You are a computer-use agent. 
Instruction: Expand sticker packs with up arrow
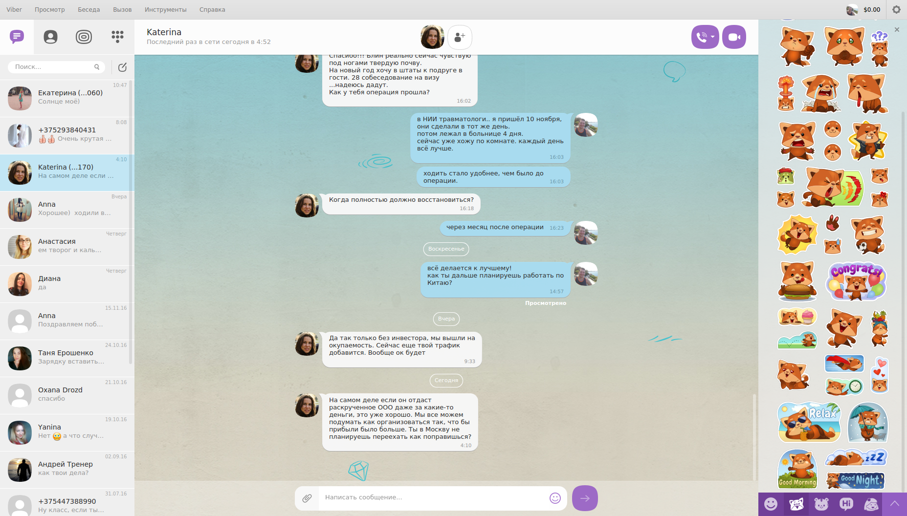tap(895, 504)
